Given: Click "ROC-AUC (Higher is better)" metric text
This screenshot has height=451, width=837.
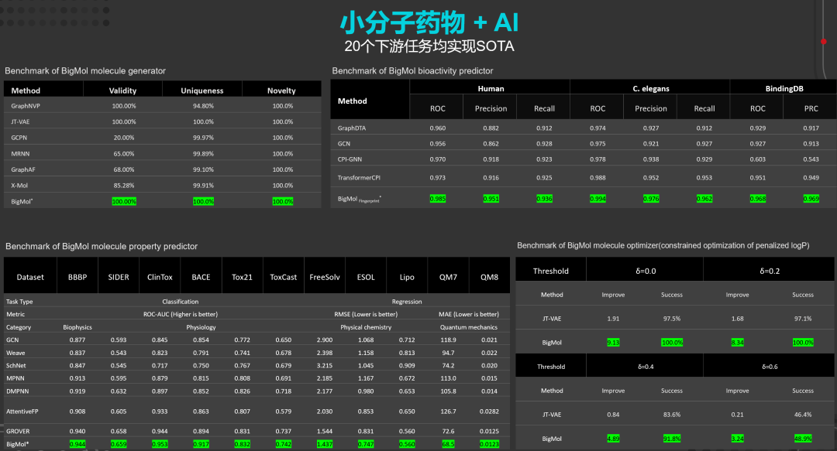Looking at the screenshot, I should 181,315.
